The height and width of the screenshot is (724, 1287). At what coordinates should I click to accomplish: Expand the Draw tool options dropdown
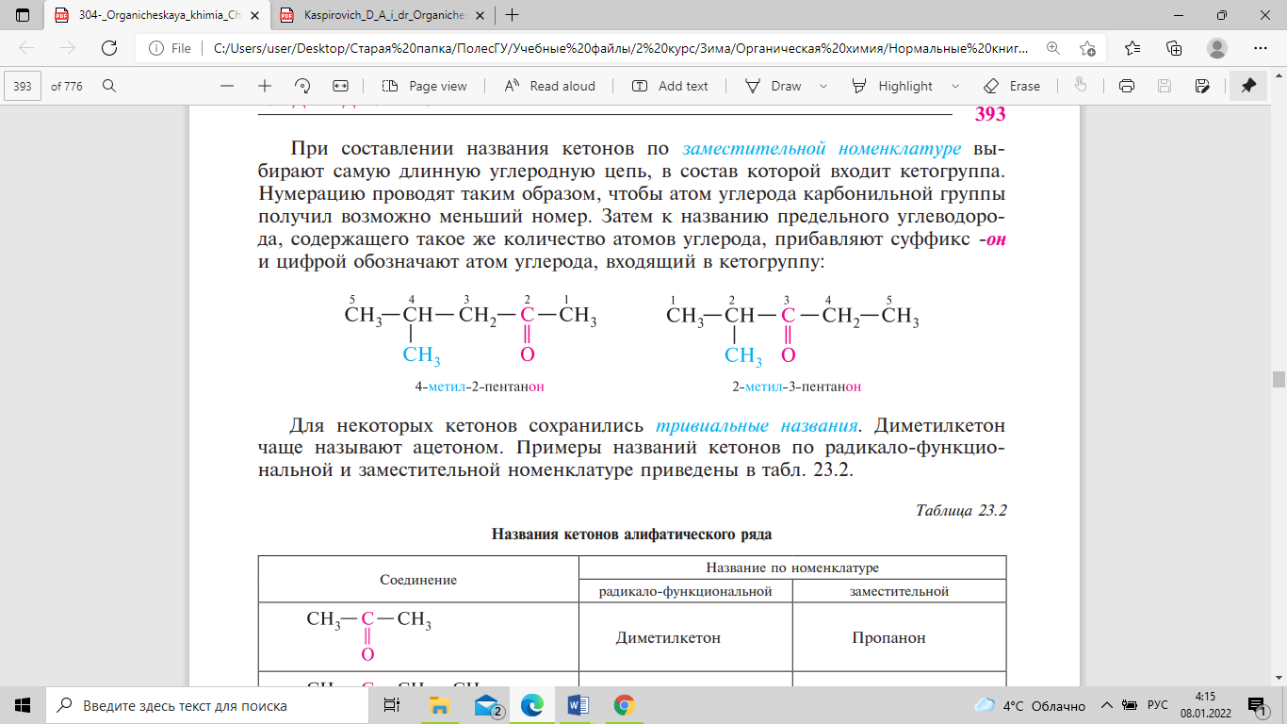[823, 86]
